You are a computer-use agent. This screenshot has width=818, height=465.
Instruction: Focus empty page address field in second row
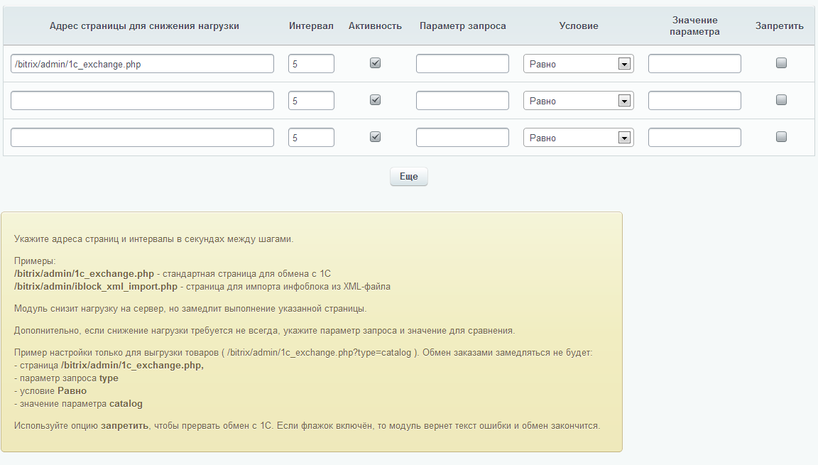coord(142,101)
